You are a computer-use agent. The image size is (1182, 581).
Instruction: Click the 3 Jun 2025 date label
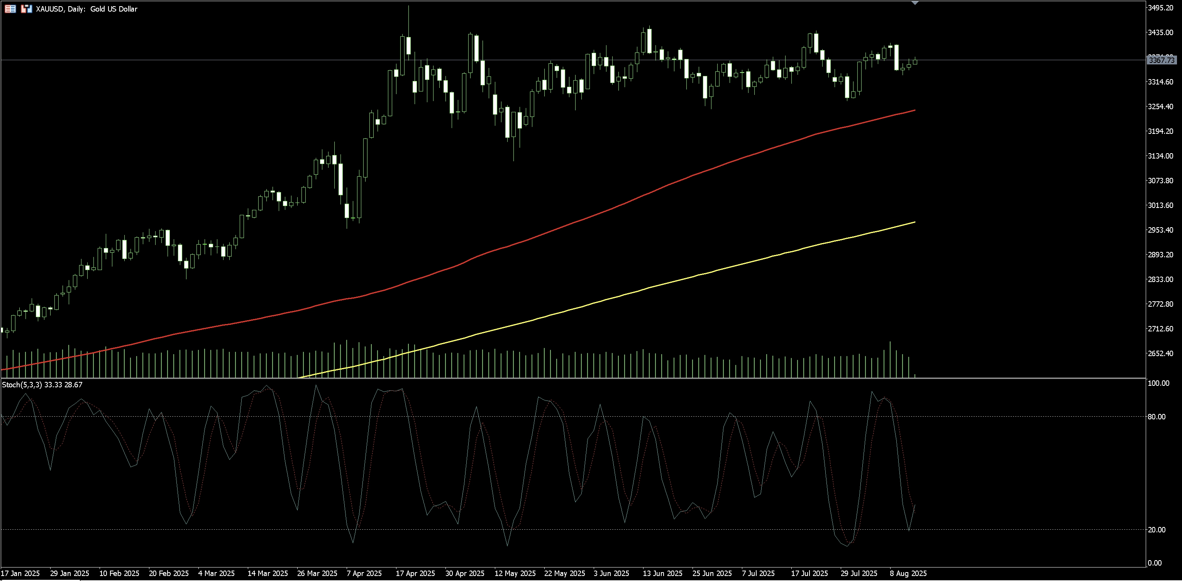[611, 573]
